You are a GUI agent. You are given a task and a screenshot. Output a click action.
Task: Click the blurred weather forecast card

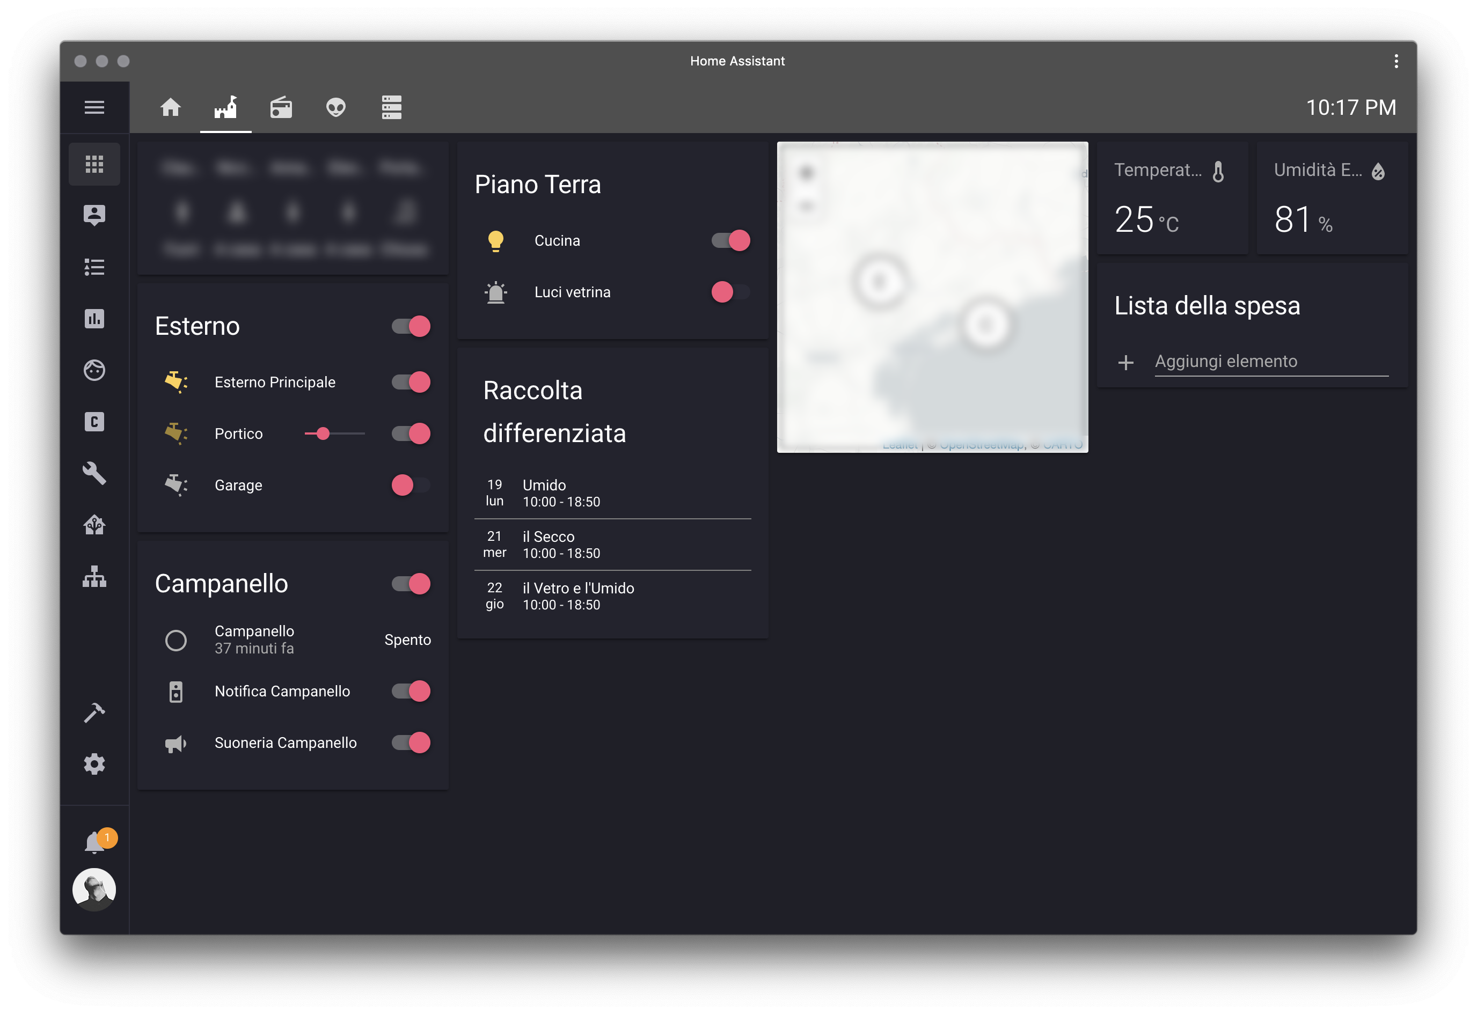293,208
